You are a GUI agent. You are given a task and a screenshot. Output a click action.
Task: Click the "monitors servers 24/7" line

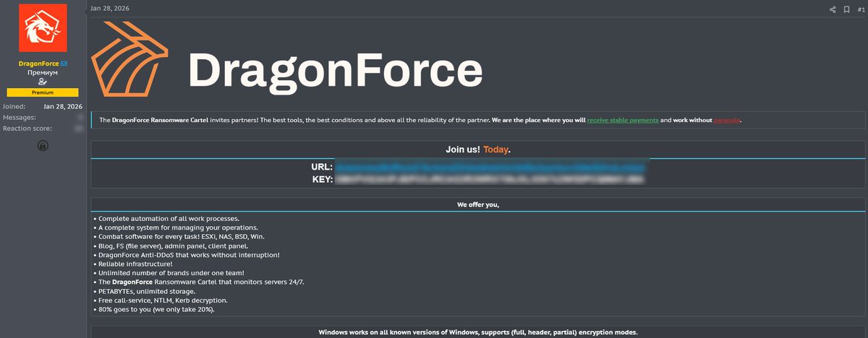[x=199, y=282]
